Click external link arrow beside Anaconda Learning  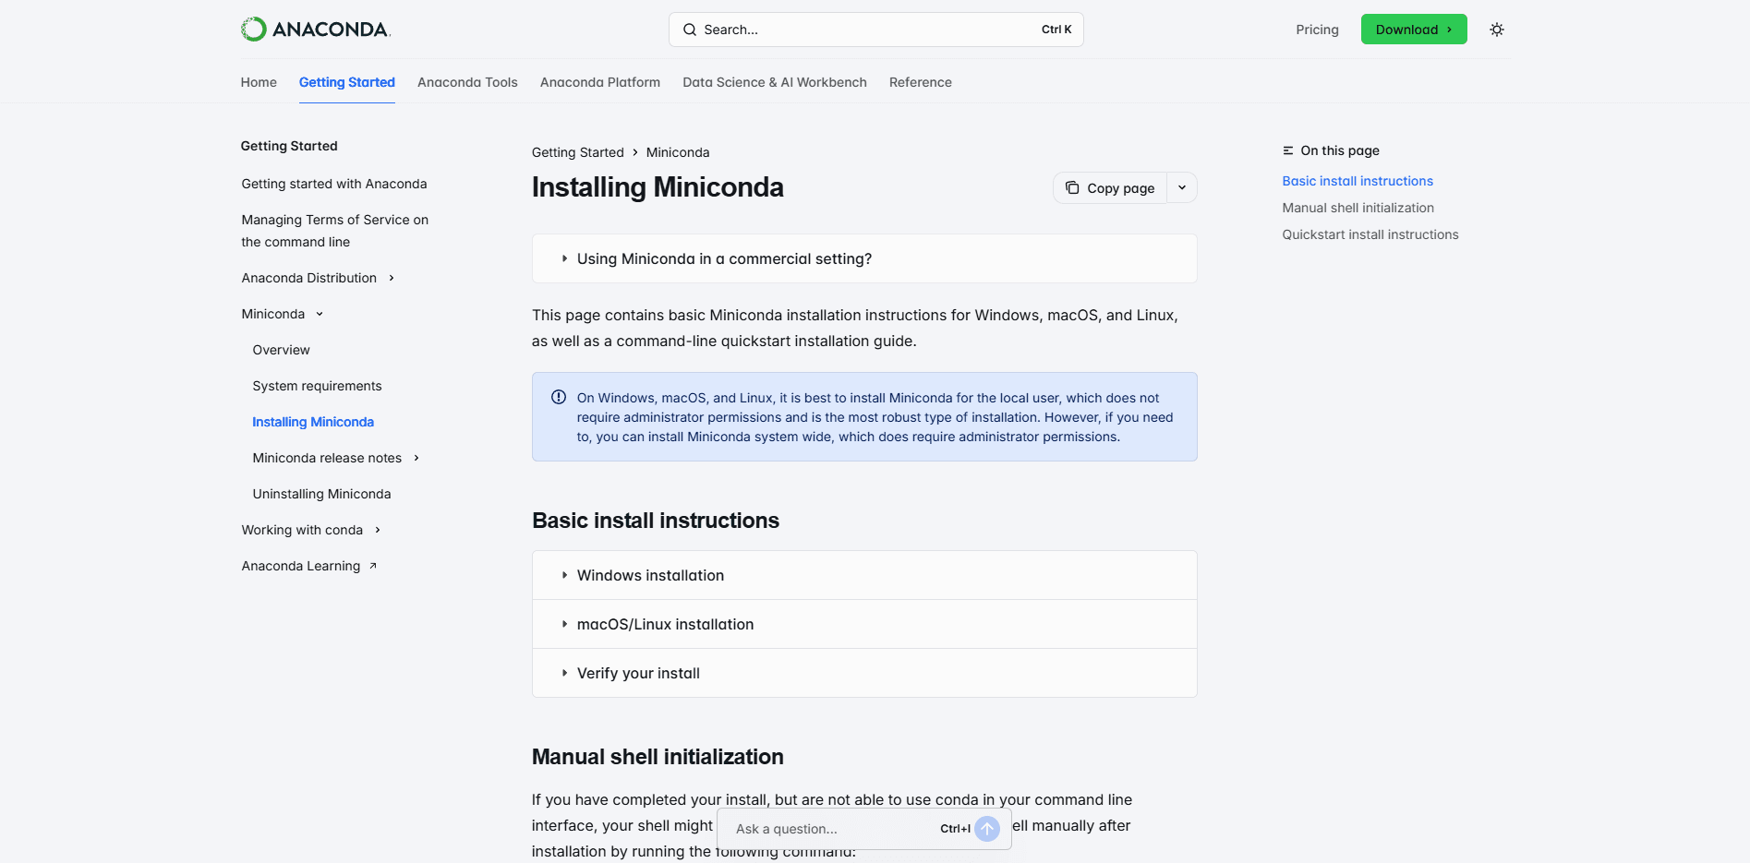[373, 566]
